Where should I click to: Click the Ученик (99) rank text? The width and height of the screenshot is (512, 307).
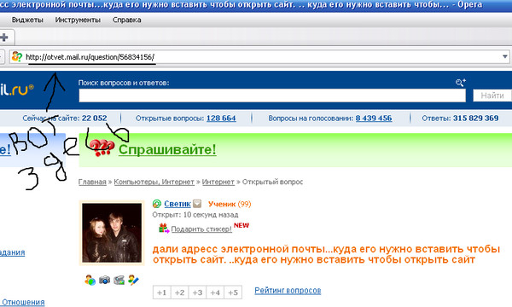point(230,204)
